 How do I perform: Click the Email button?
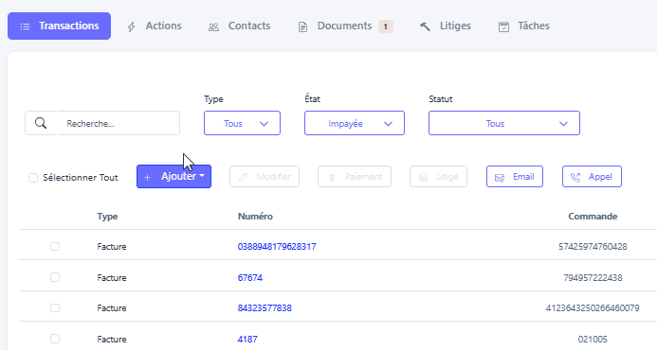pyautogui.click(x=515, y=177)
